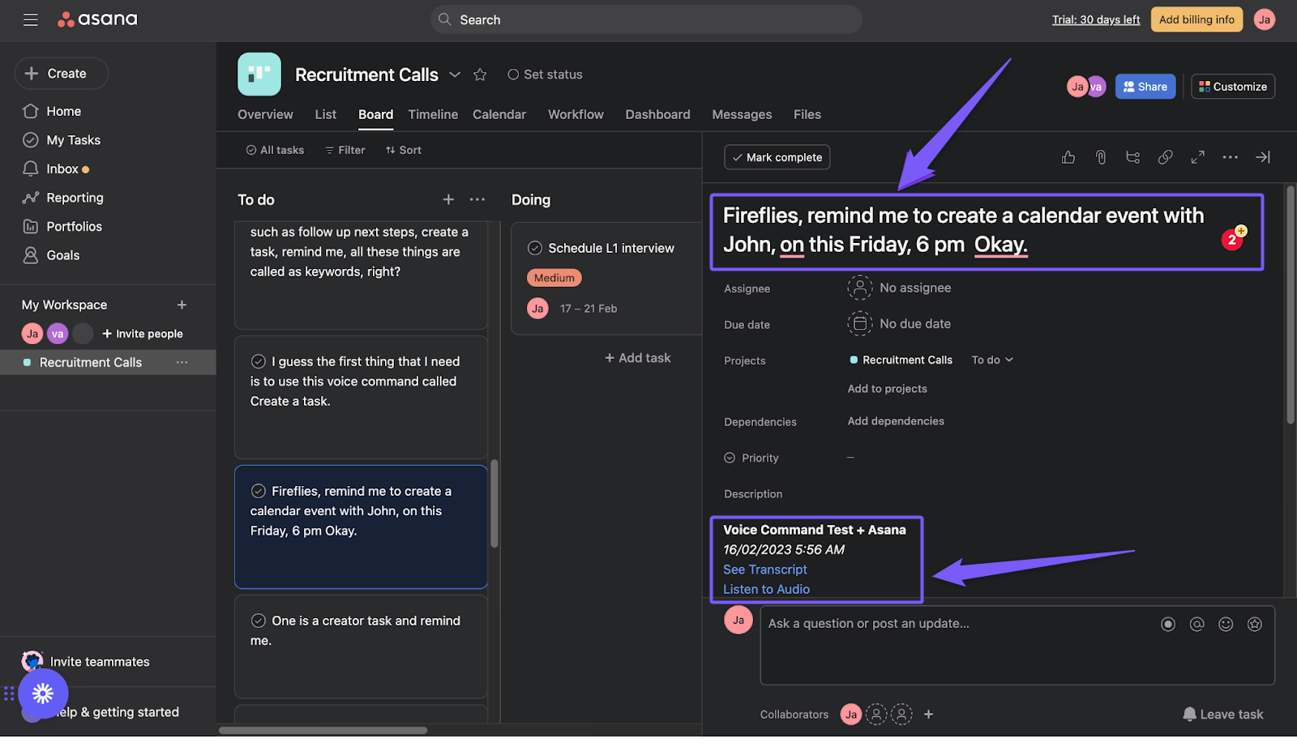Image resolution: width=1297 pixels, height=755 pixels.
Task: Click the attachment paperclip icon
Action: tap(1101, 157)
